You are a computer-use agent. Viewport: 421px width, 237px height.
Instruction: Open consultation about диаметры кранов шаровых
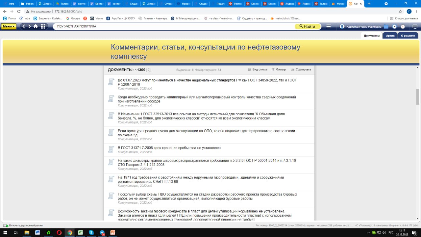click(207, 162)
